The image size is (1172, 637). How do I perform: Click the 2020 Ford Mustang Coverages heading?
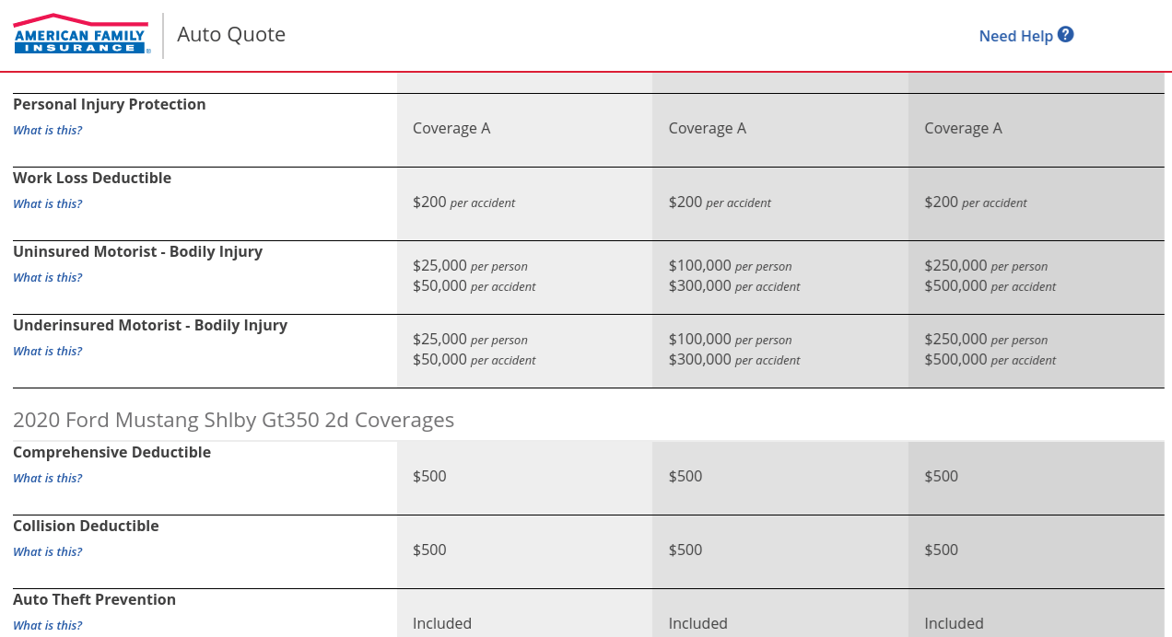click(233, 420)
